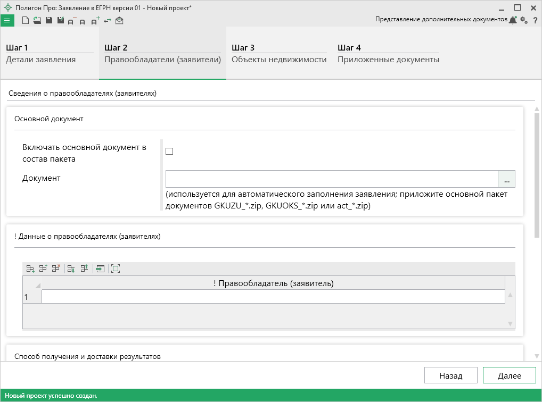Enable including main document in package checkbox
The width and height of the screenshot is (542, 402).
(x=169, y=152)
